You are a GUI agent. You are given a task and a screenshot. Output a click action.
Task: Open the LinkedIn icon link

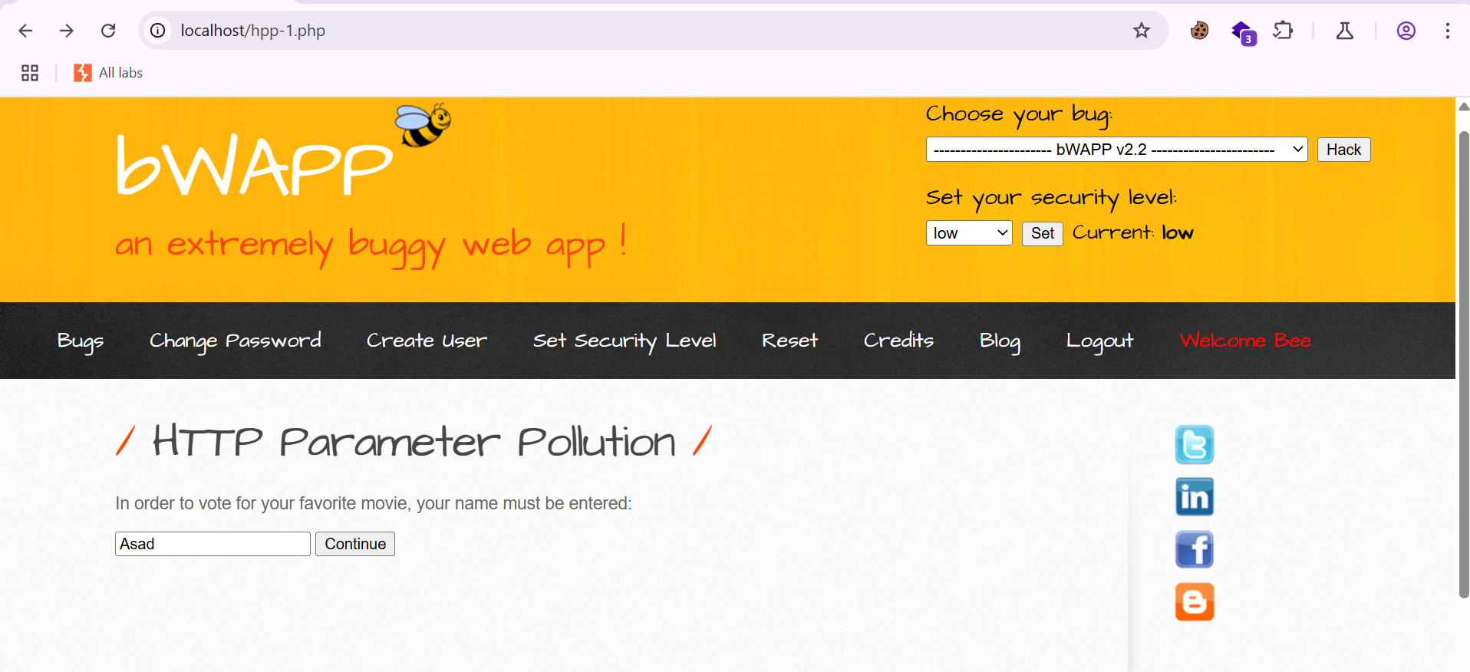point(1194,497)
